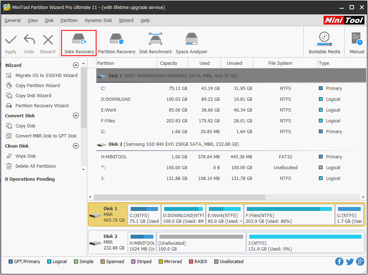Screen dimensions: 368x275
Task: Sort by Type column header
Action: [342, 63]
